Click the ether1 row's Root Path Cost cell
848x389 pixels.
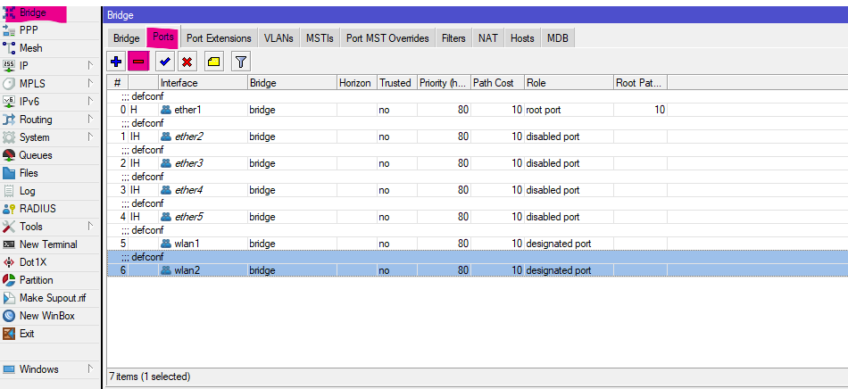pyautogui.click(x=640, y=110)
